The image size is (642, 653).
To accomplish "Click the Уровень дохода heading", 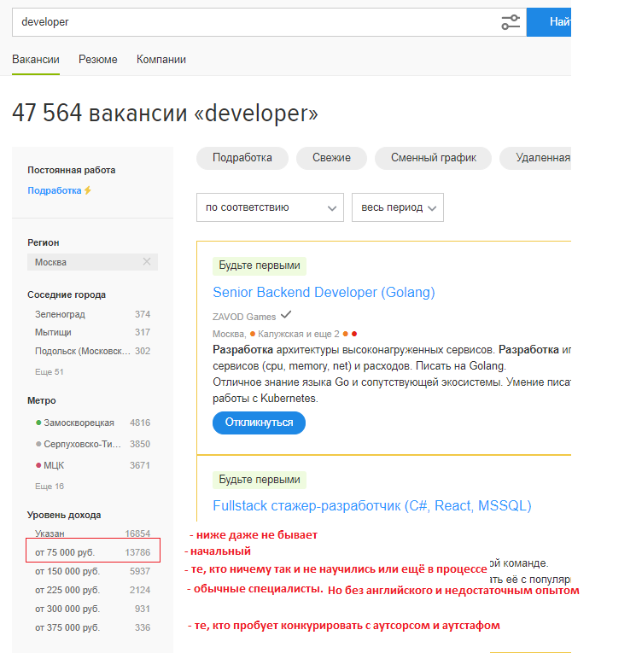I will [x=64, y=515].
